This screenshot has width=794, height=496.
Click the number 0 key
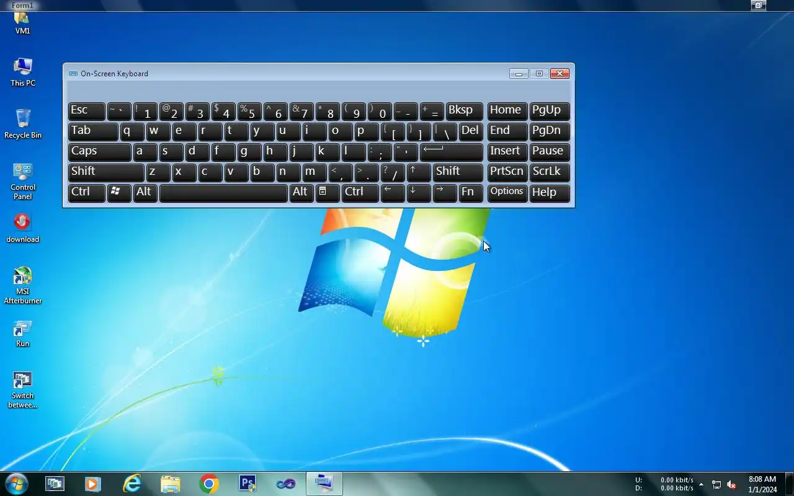pos(380,111)
